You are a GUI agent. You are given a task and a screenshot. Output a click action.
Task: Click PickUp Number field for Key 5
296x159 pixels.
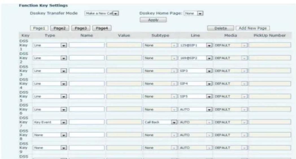[270, 96]
